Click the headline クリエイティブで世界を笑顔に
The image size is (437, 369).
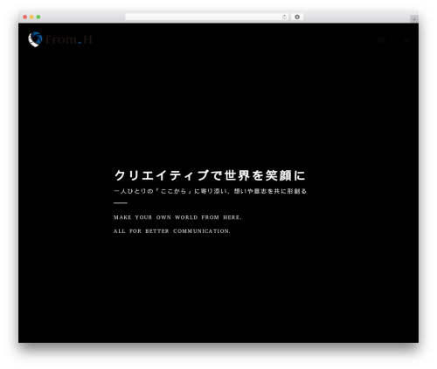(210, 175)
